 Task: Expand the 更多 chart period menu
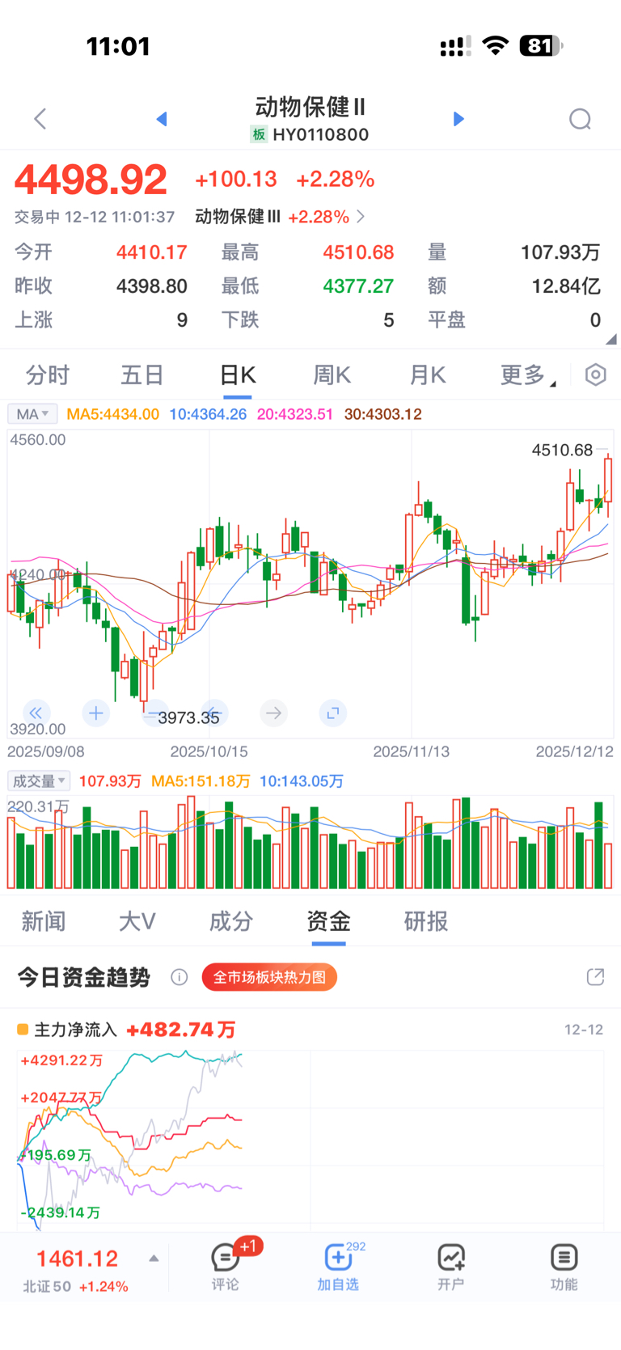pyautogui.click(x=527, y=375)
